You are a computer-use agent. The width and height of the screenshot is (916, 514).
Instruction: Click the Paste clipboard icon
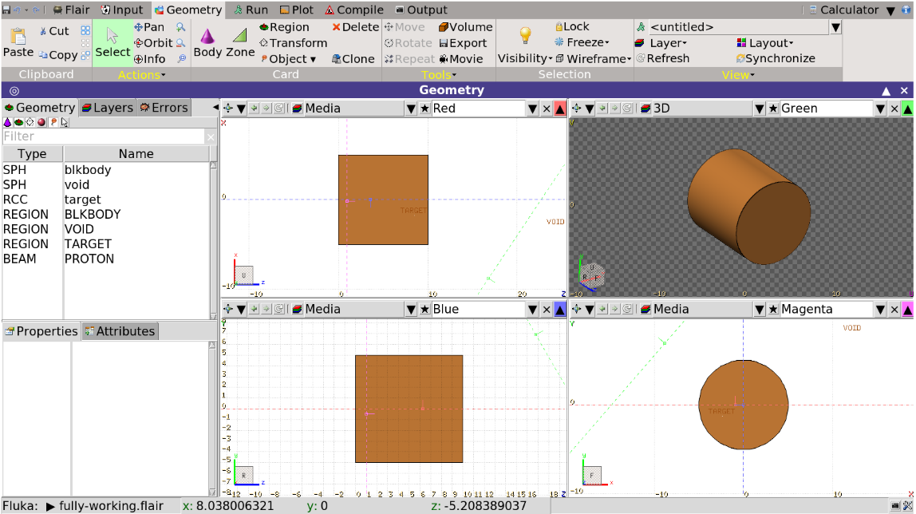click(x=18, y=42)
